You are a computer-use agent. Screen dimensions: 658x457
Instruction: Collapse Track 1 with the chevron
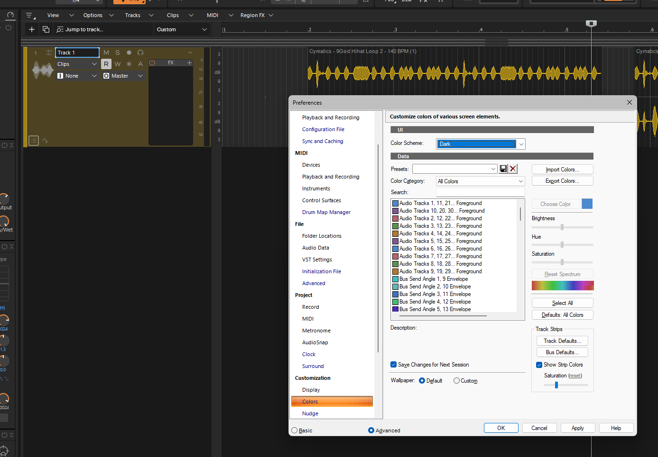click(x=190, y=53)
